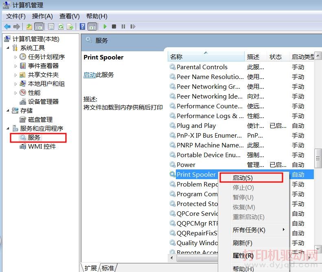This screenshot has height=272, width=322.
Task: Open the 文件(F) menu
Action: click(x=16, y=16)
